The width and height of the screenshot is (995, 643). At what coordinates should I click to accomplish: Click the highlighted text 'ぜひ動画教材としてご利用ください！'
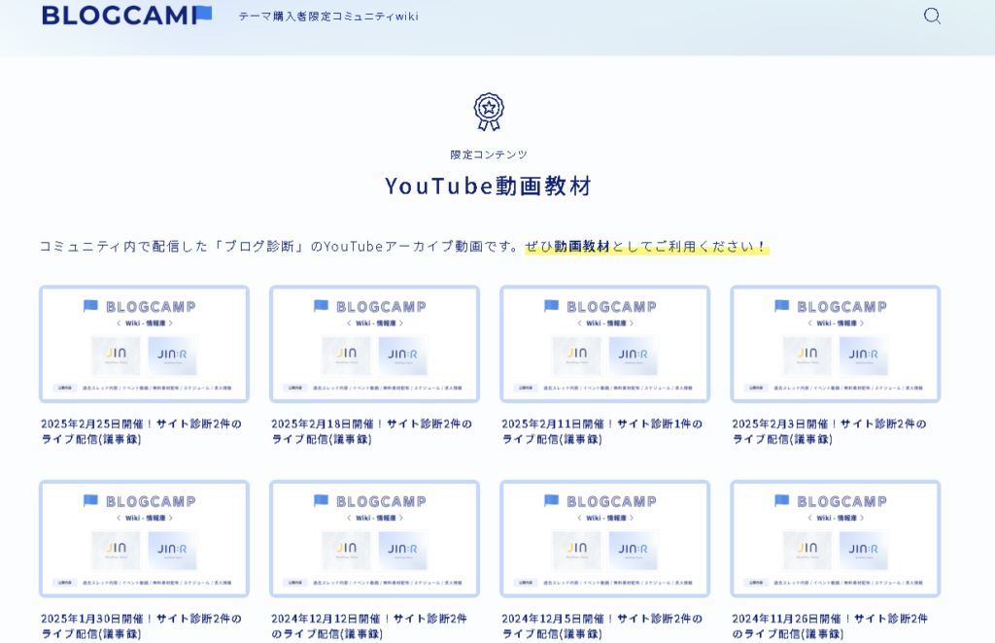pyautogui.click(x=646, y=247)
